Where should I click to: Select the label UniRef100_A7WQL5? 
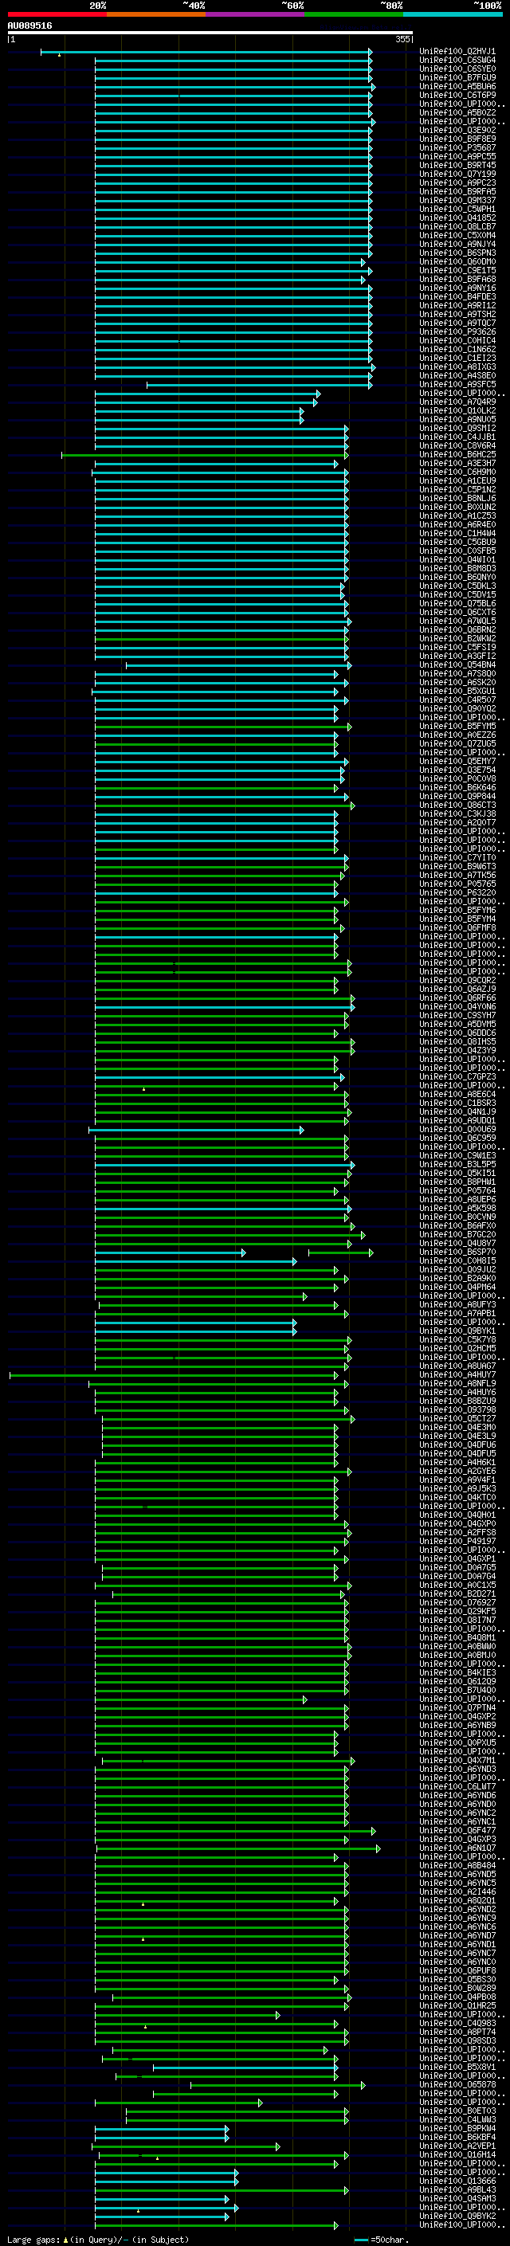point(457,621)
